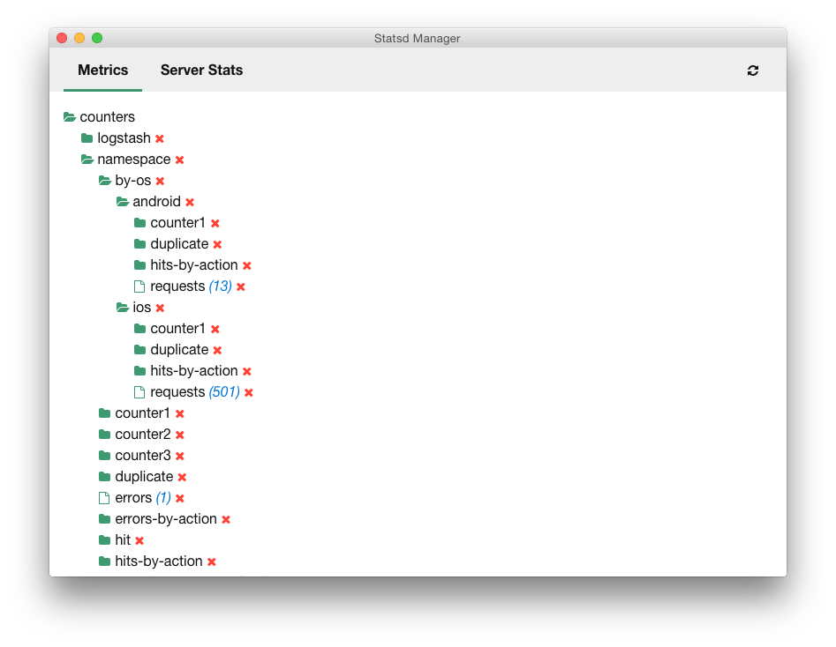
Task: Expand hits-by-action folder under namespace
Action: point(104,561)
